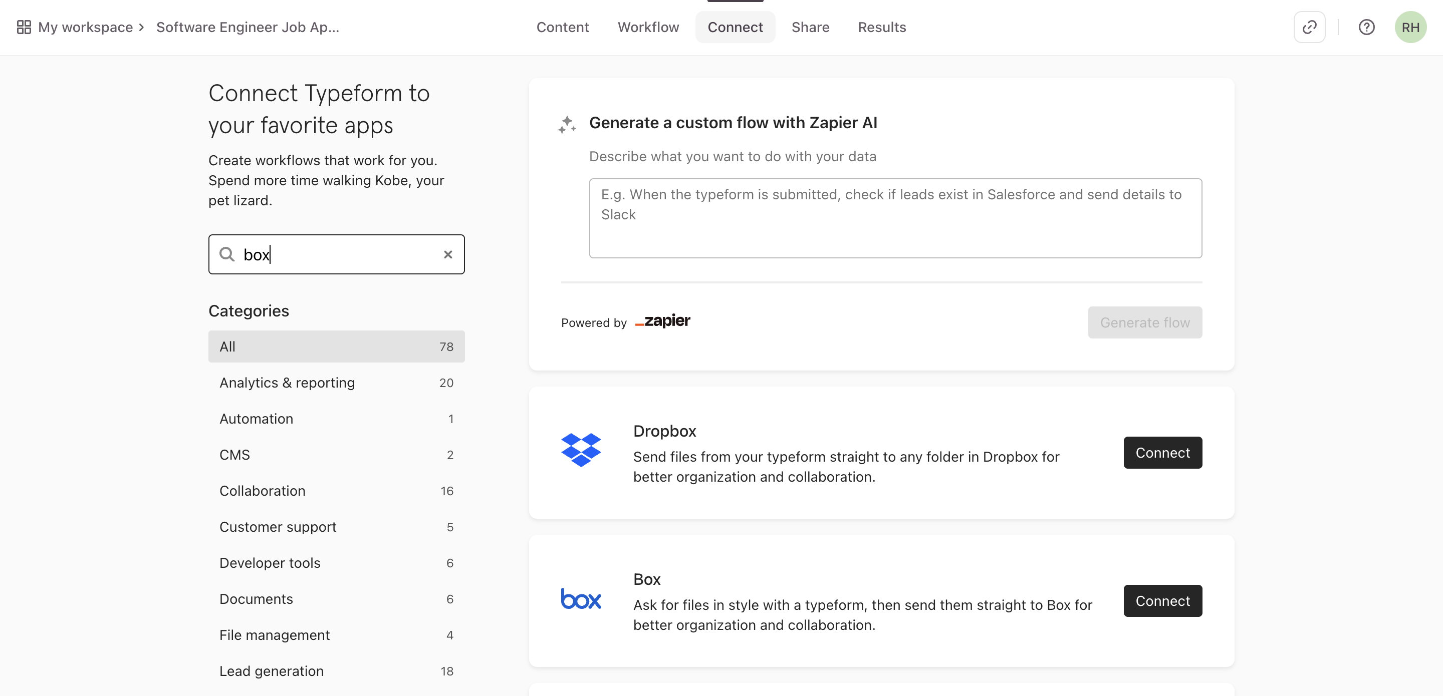Switch to the Content tab
The image size is (1443, 696).
coord(562,27)
